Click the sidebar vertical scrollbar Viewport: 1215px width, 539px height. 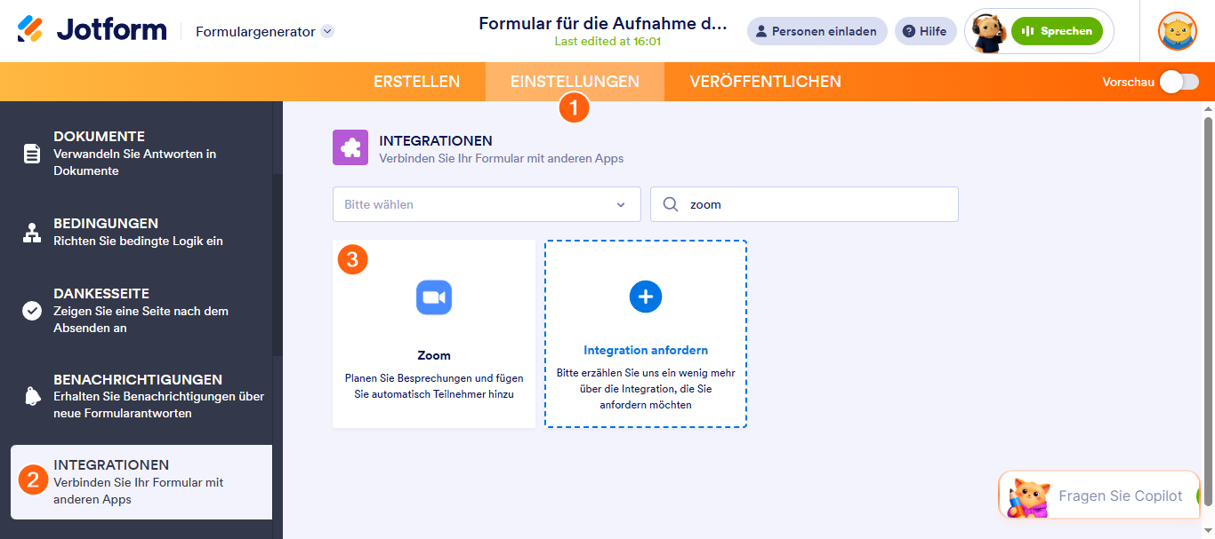pos(278,266)
